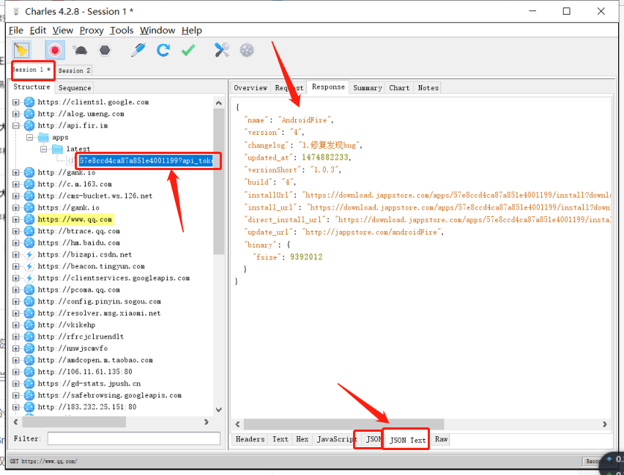Clear the session with the broom icon
Viewport: 624px width, 475px height.
[x=21, y=50]
